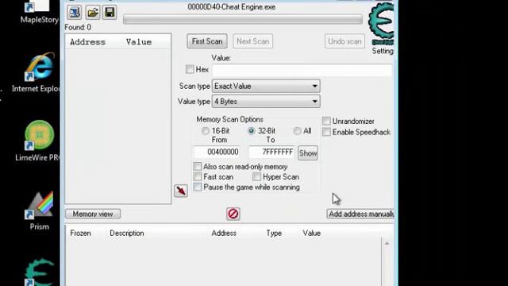The image size is (508, 286).
Task: Click Add address manually button
Action: coord(360,214)
